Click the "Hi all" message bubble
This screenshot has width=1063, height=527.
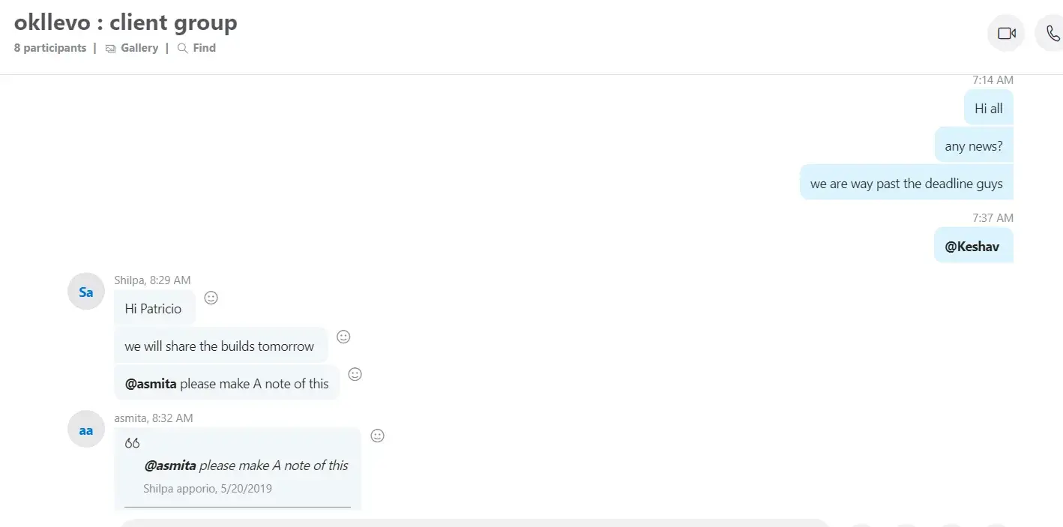pyautogui.click(x=988, y=109)
